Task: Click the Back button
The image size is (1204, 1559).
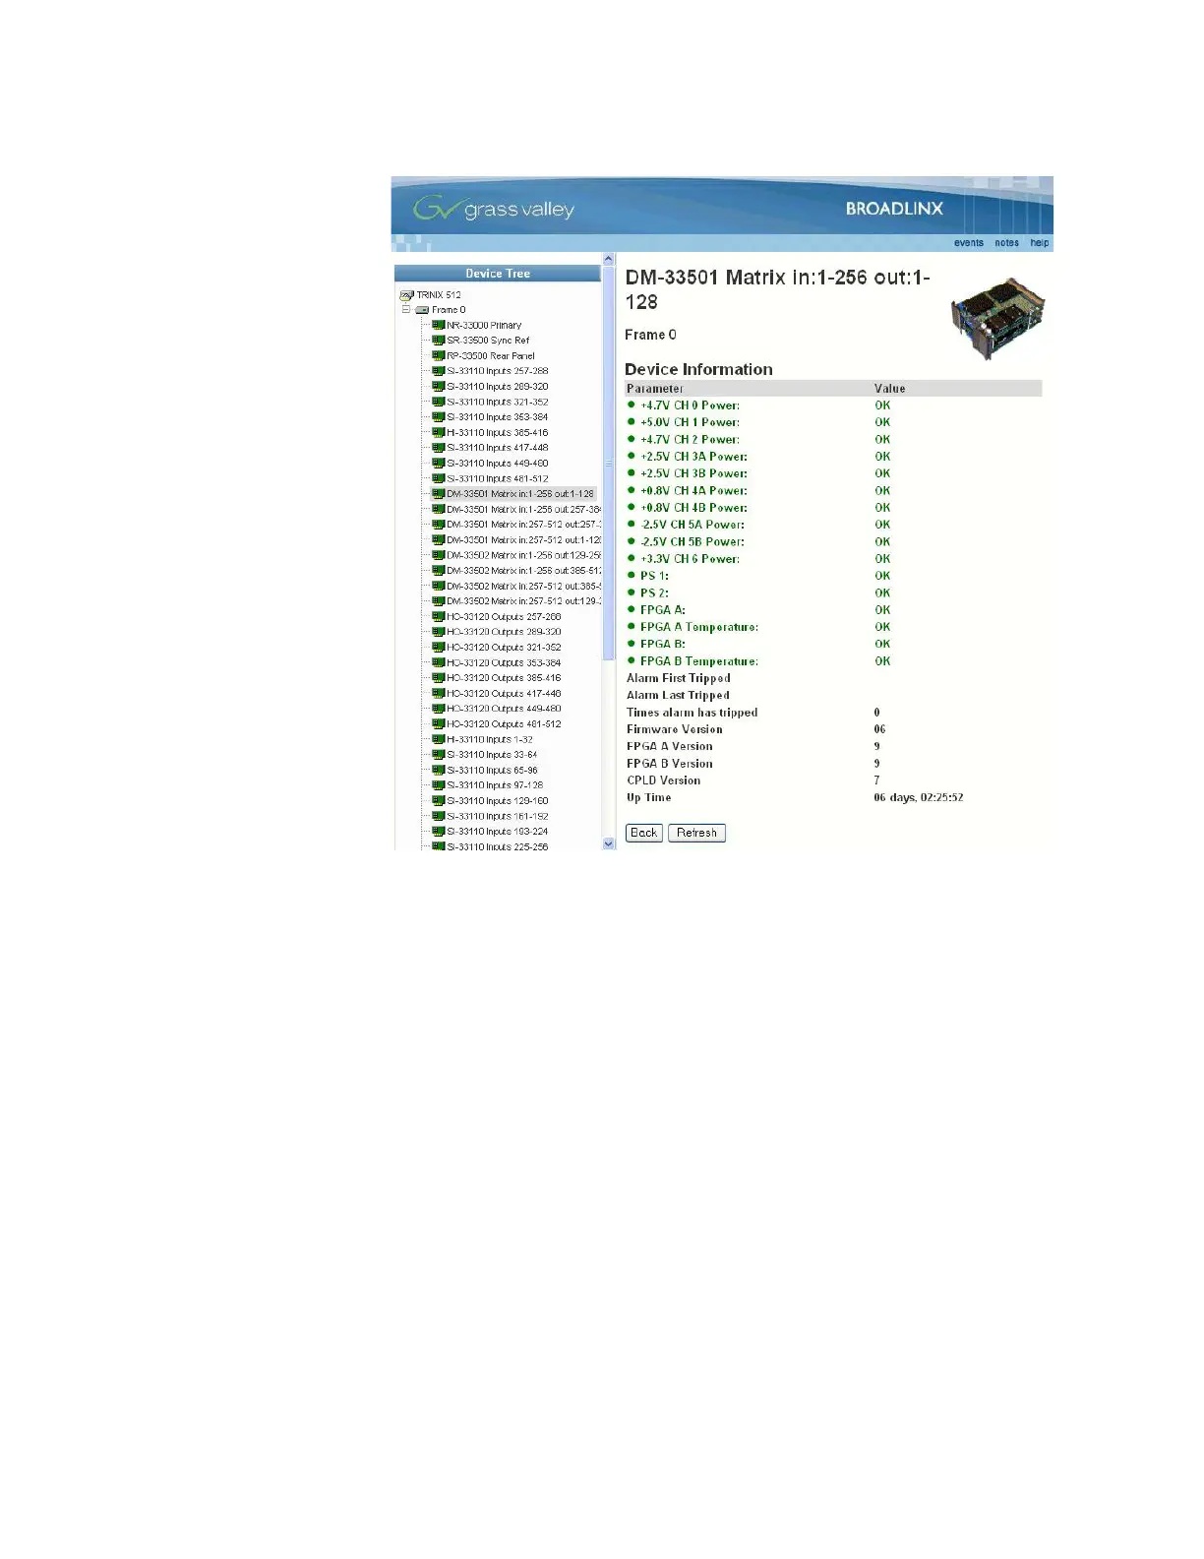Action: pos(644,833)
